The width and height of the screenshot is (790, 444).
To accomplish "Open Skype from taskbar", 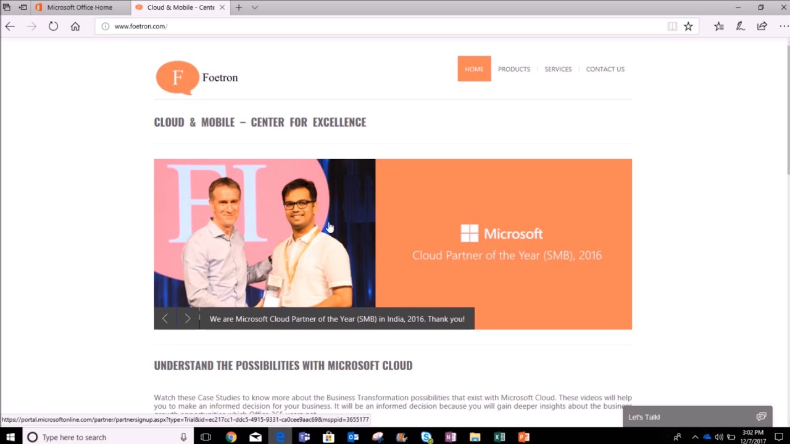I will coord(426,437).
